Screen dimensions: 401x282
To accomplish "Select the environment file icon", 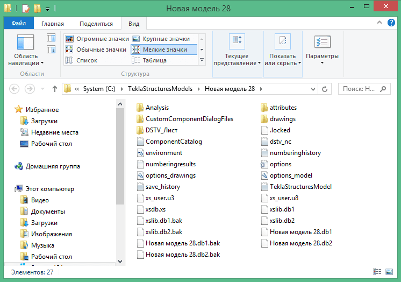I will 140,153.
